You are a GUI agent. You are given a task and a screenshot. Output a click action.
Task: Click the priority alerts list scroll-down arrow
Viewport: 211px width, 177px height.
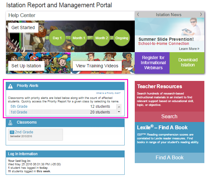119,112
